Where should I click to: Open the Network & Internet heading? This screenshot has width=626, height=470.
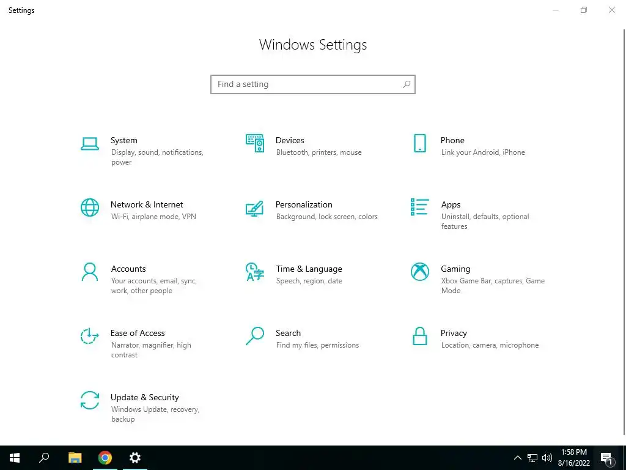pos(147,204)
